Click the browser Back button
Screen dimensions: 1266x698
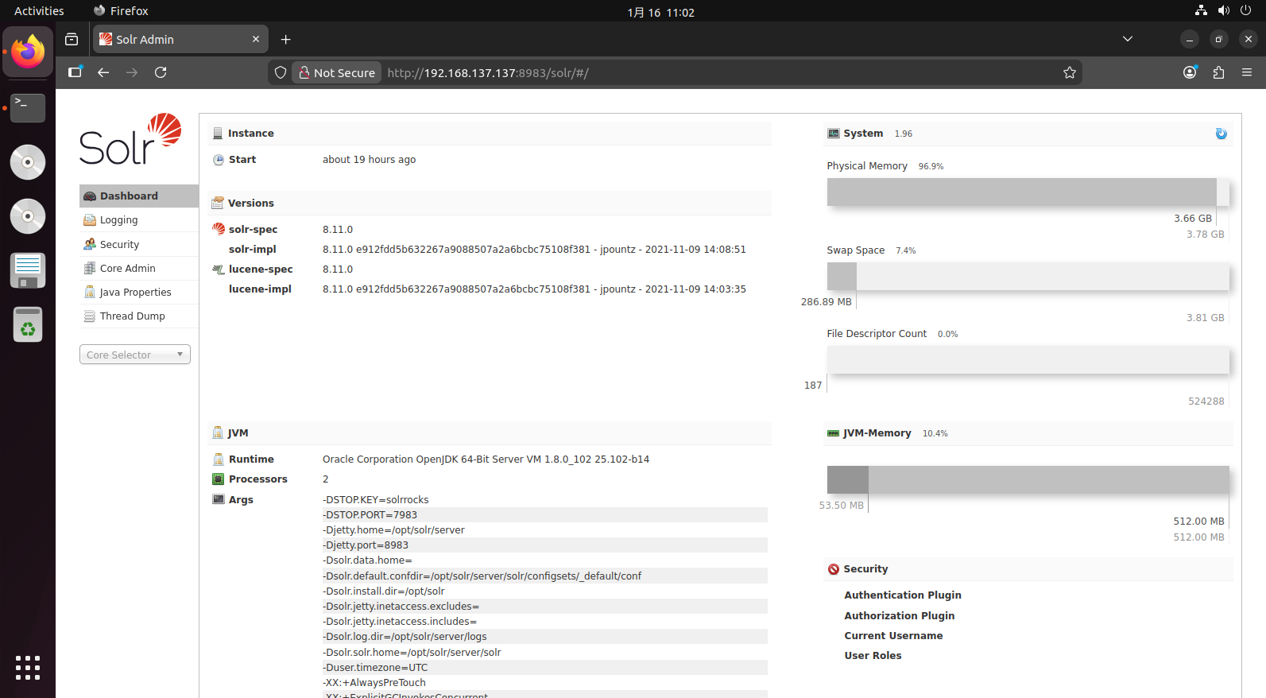click(x=103, y=72)
